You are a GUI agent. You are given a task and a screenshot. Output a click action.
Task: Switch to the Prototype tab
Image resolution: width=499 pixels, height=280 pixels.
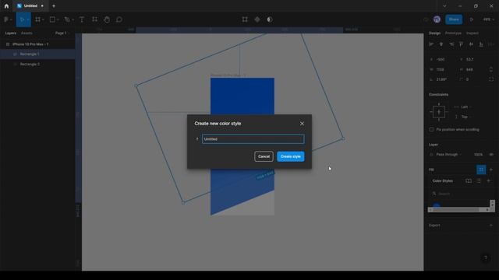tap(453, 33)
